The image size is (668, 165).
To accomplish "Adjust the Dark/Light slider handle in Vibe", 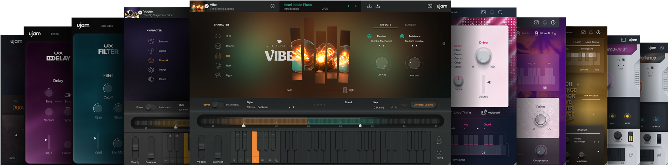I will click(x=345, y=90).
